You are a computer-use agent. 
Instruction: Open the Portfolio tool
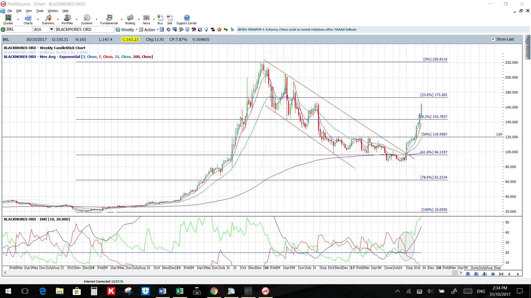point(67,20)
